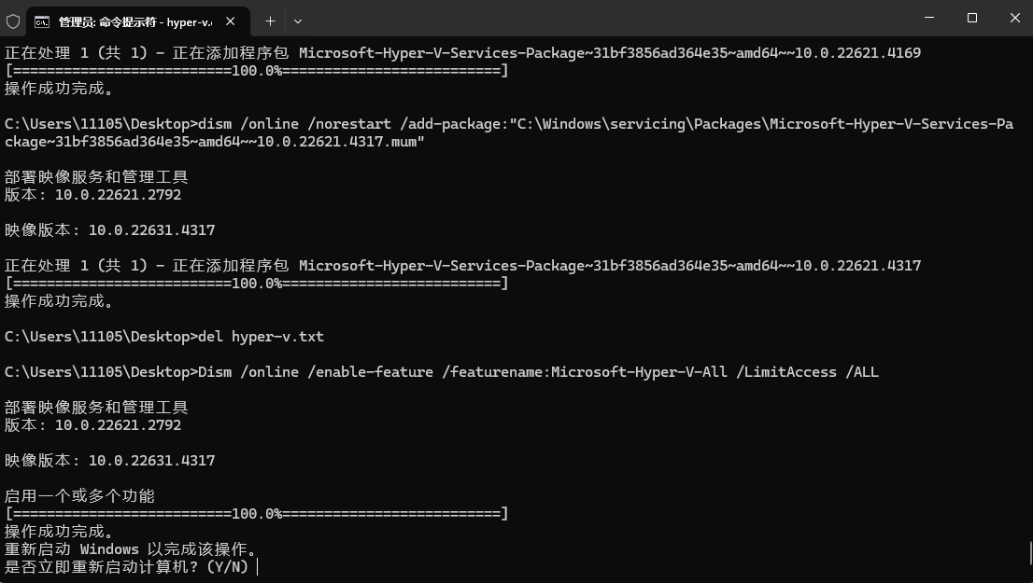Click the 是否立即重新启动计算机 (Y/N) prompt line

tap(126, 566)
